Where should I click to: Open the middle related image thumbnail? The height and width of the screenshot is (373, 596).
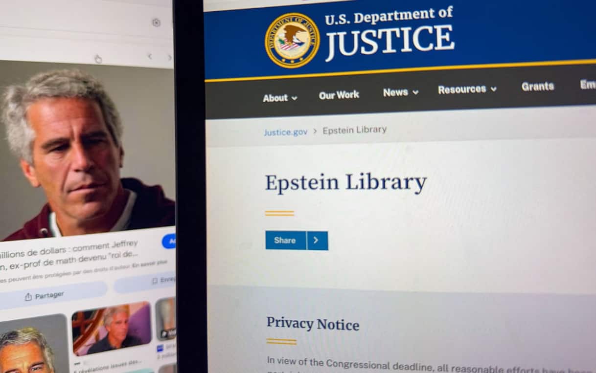tap(112, 328)
